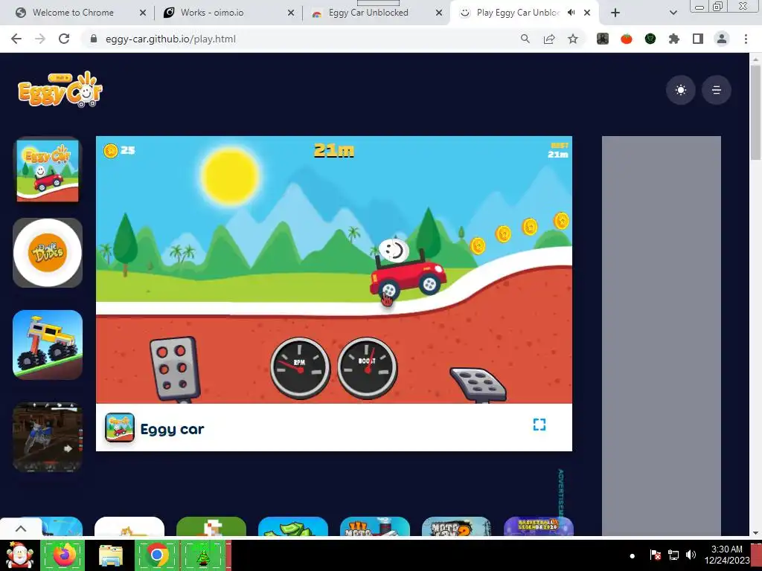Image resolution: width=762 pixels, height=571 pixels.
Task: Expand the tab search dropdown arrow
Action: pos(673,13)
